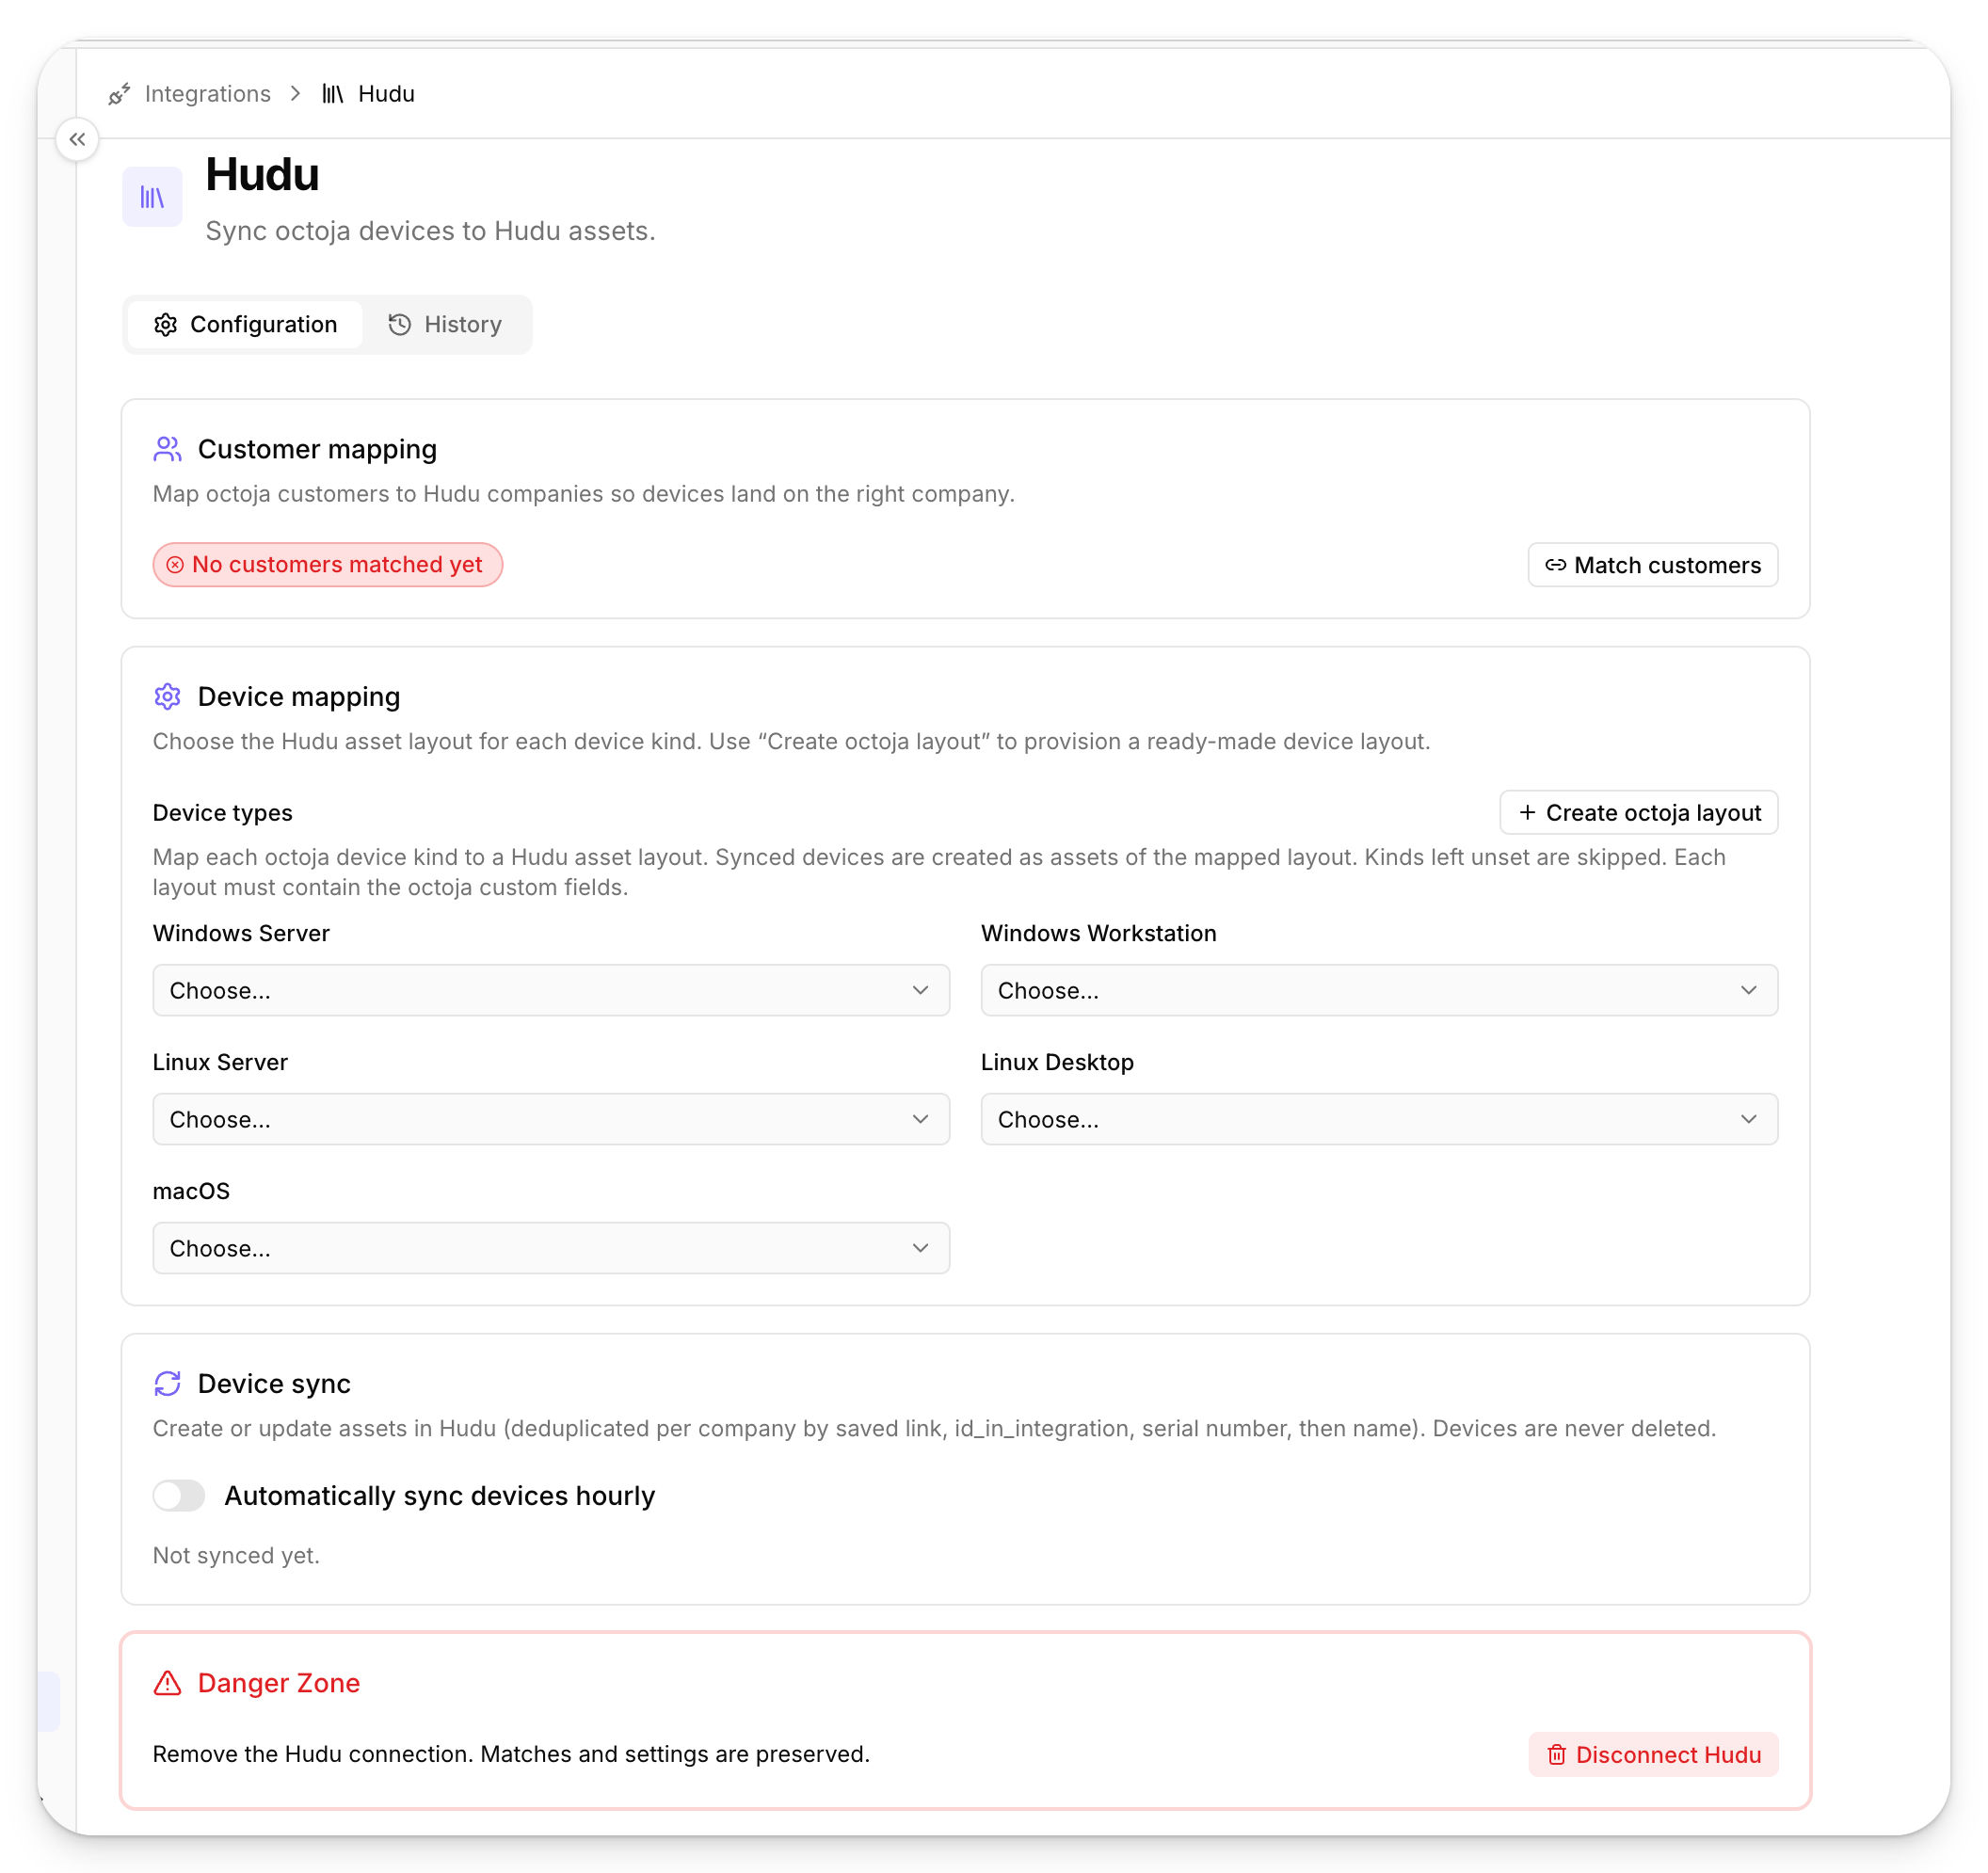Click the Customer mapping people icon
1988x1873 pixels.
click(x=168, y=449)
